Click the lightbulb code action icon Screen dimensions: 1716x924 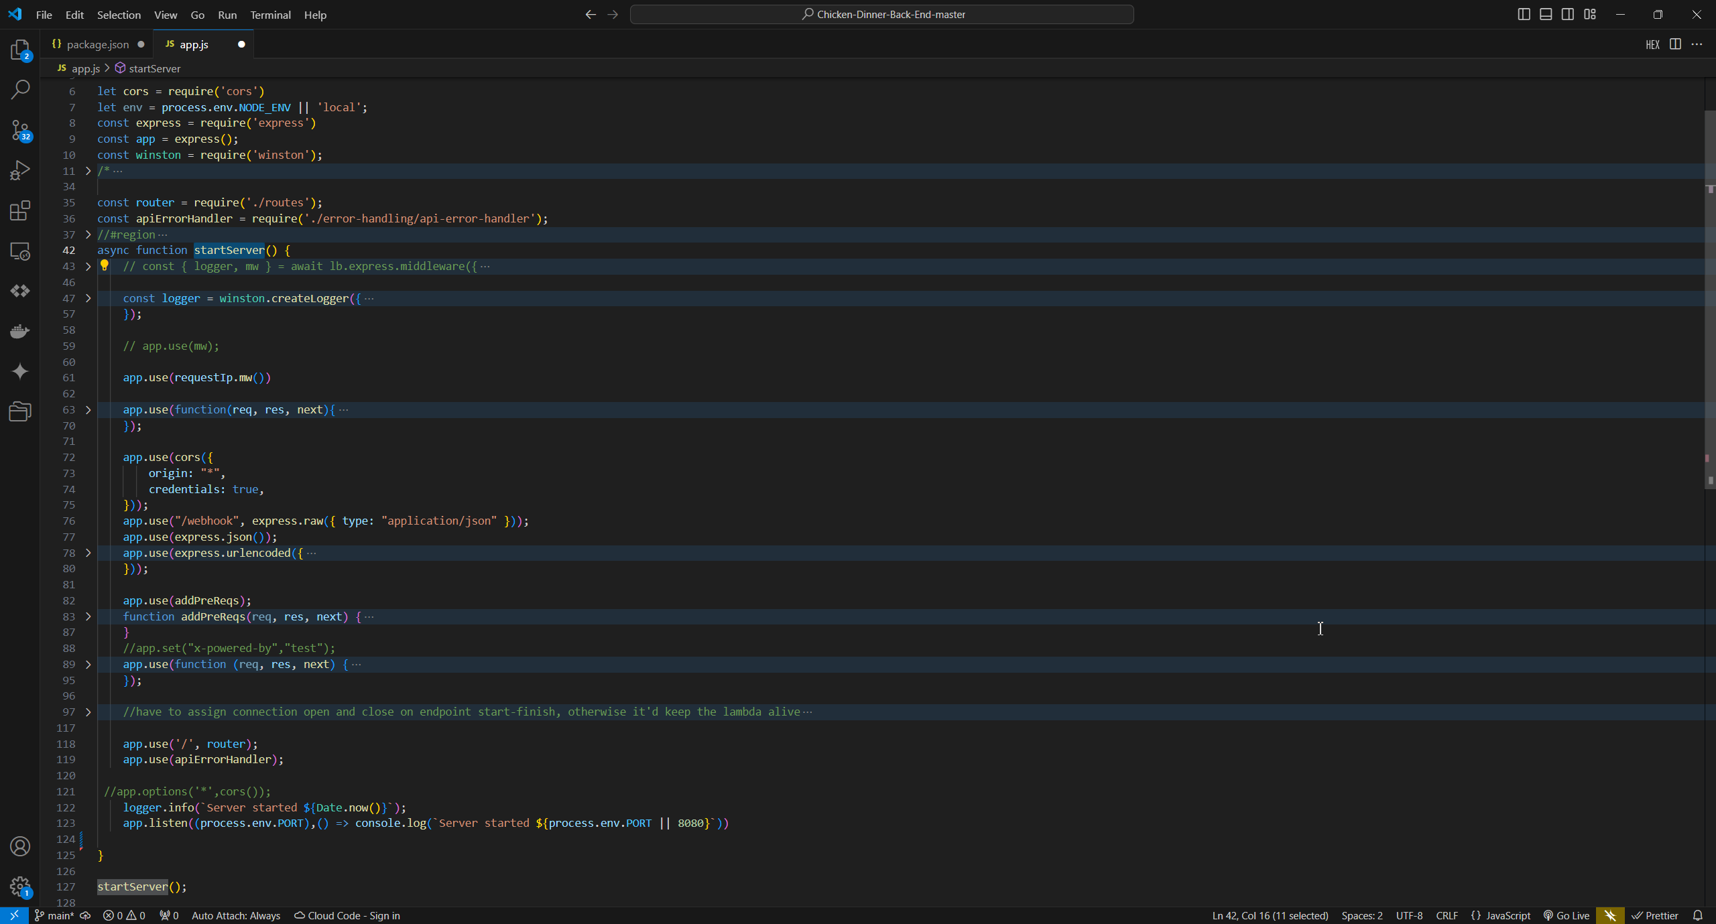pyautogui.click(x=104, y=265)
